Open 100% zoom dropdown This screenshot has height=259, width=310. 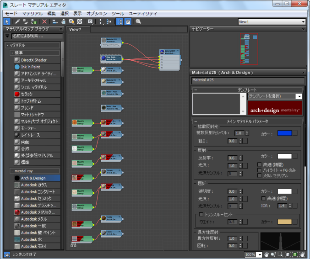[253, 254]
